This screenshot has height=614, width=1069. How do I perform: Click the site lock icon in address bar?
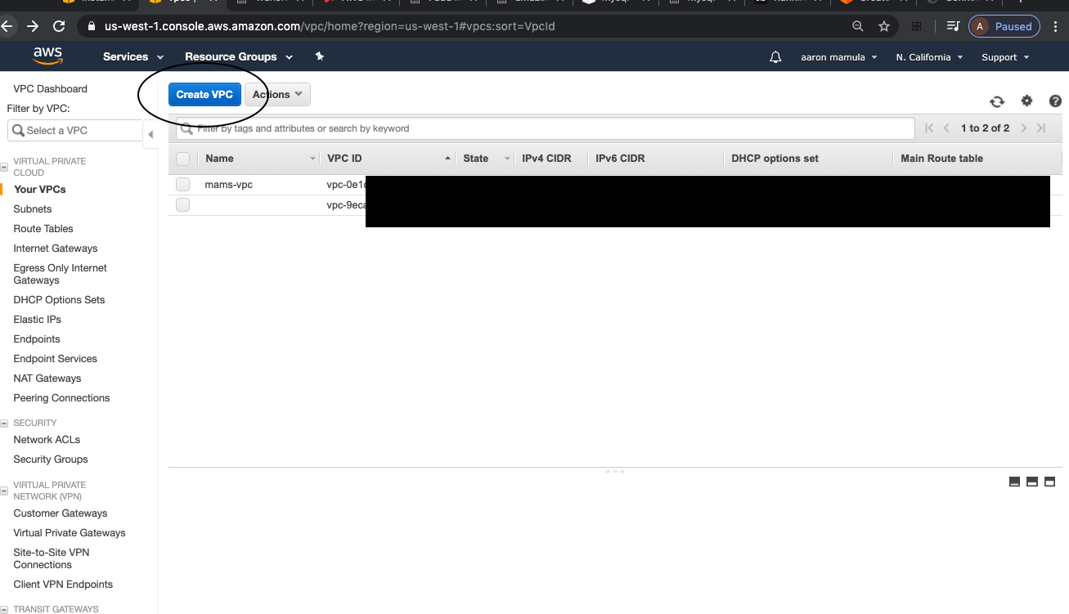[x=92, y=26]
